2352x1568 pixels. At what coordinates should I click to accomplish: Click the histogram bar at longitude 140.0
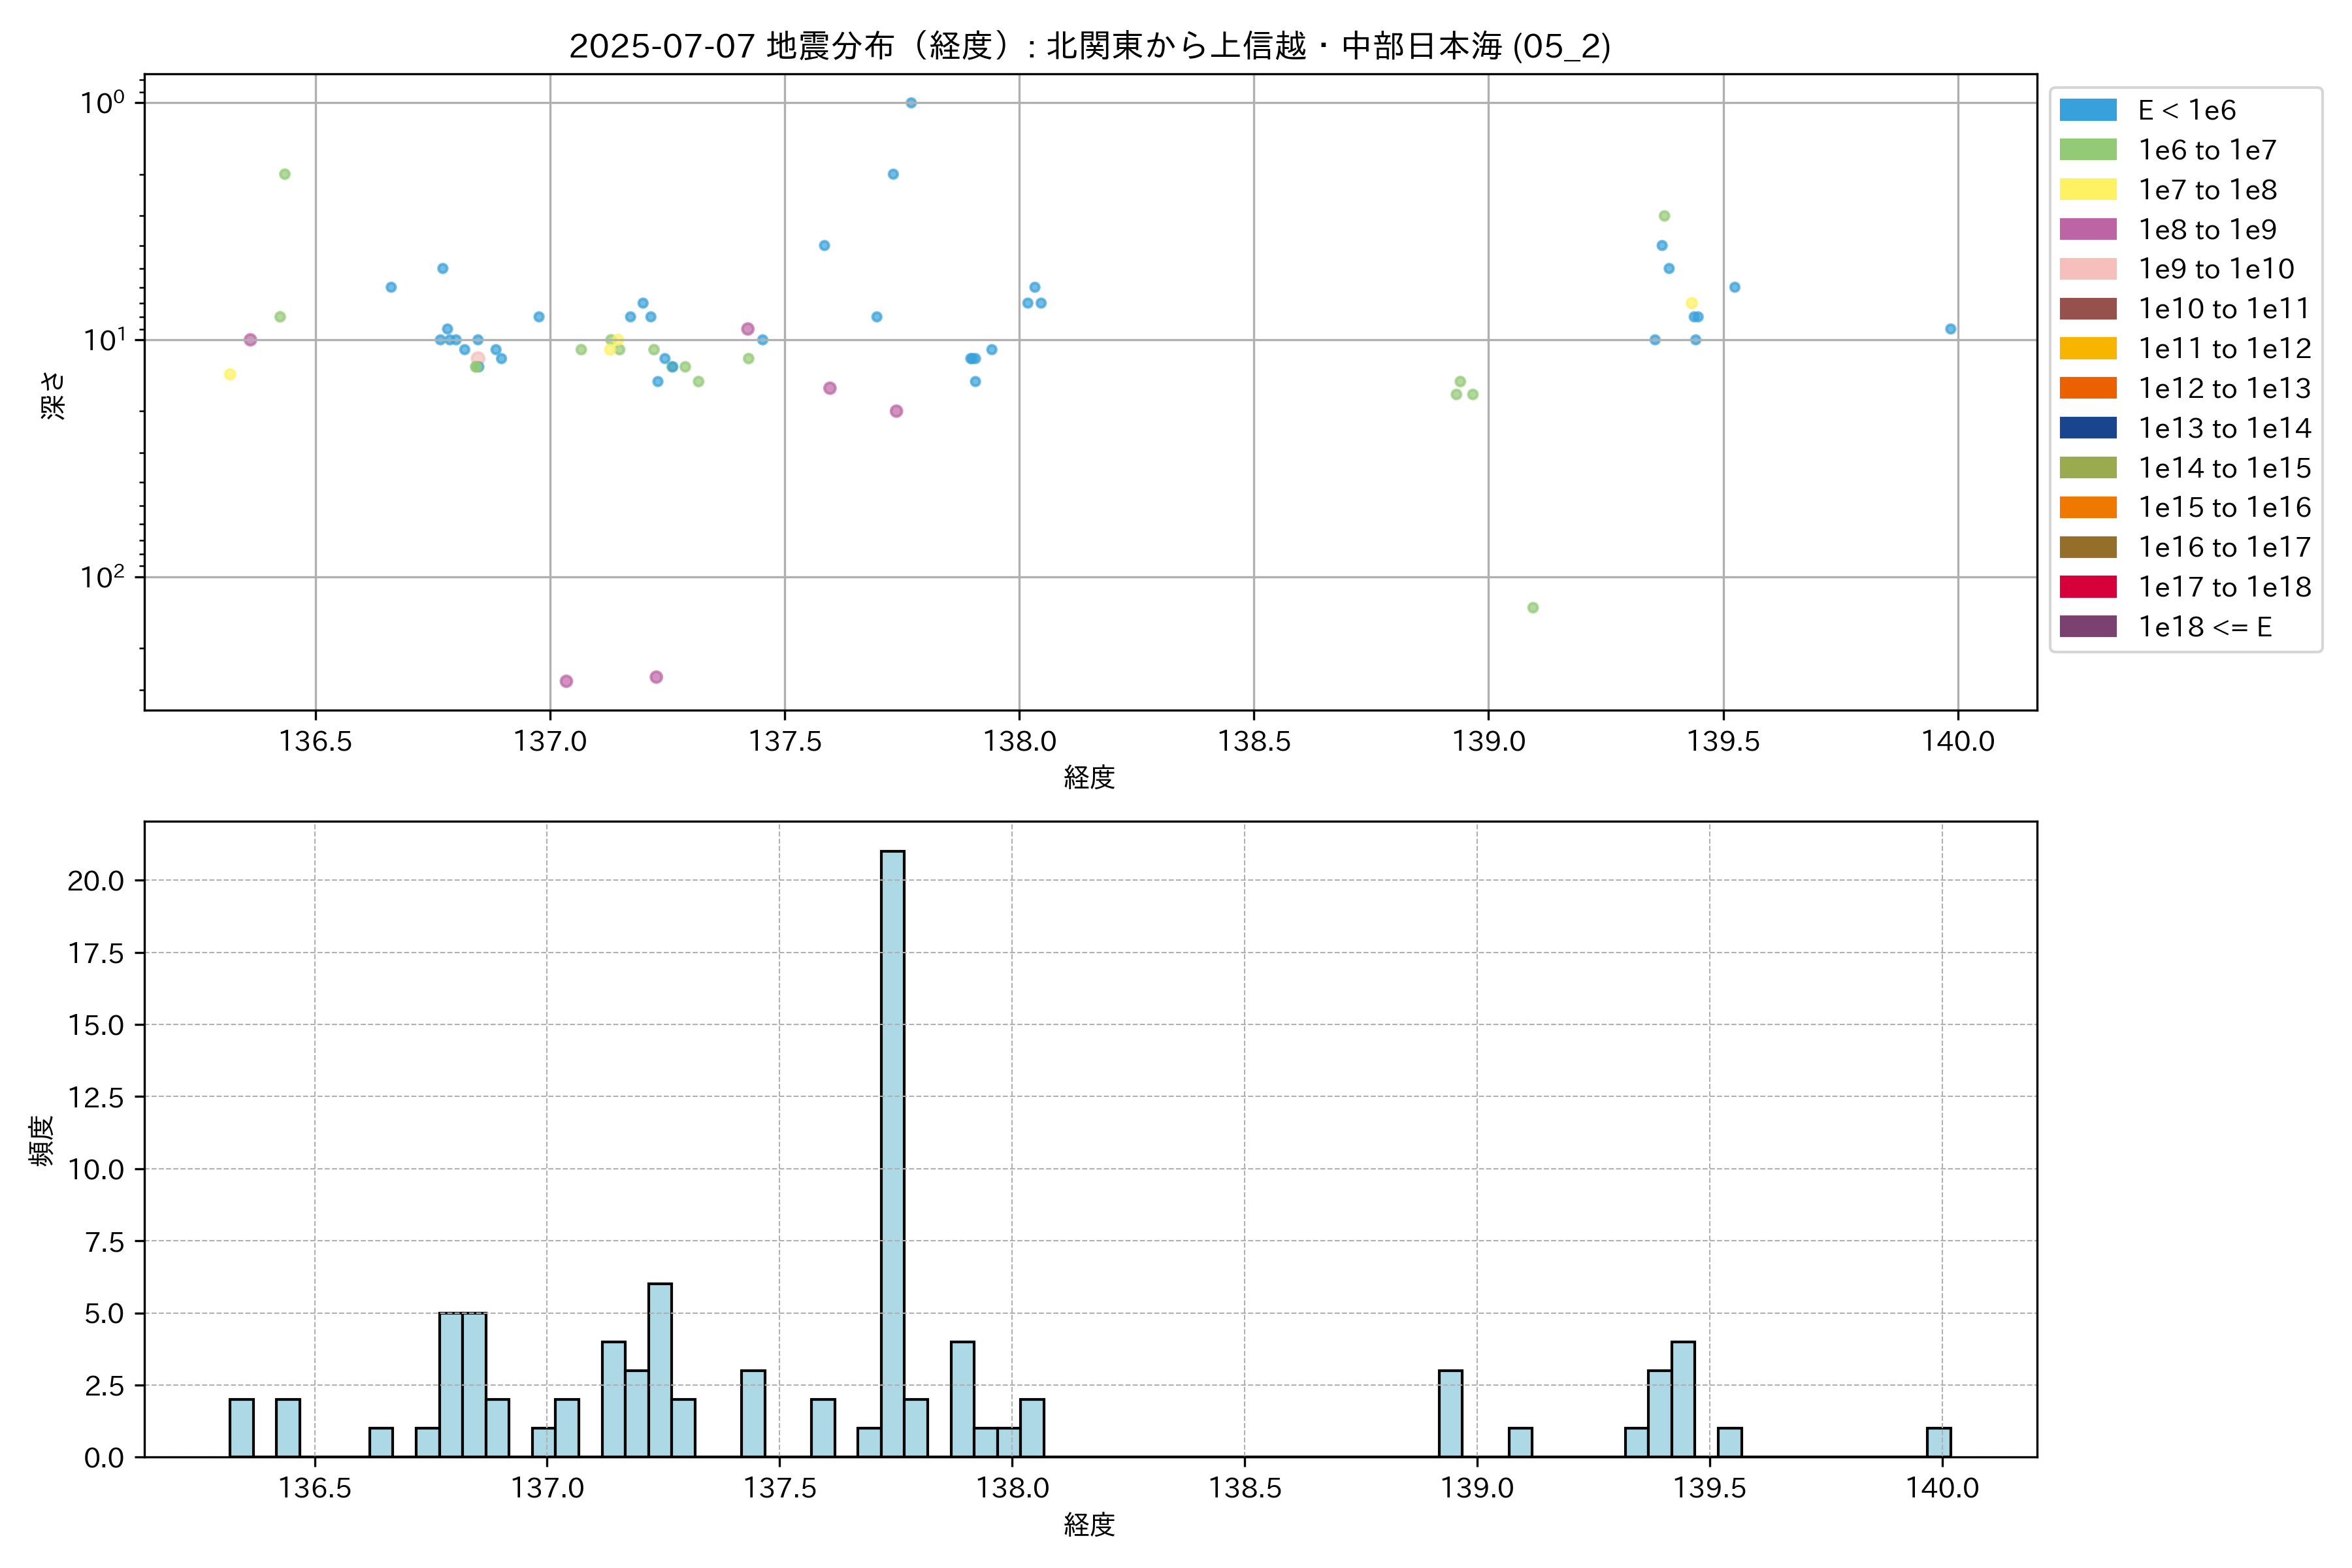click(1938, 1442)
